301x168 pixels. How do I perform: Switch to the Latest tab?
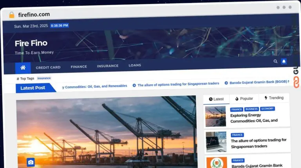pyautogui.click(x=216, y=99)
